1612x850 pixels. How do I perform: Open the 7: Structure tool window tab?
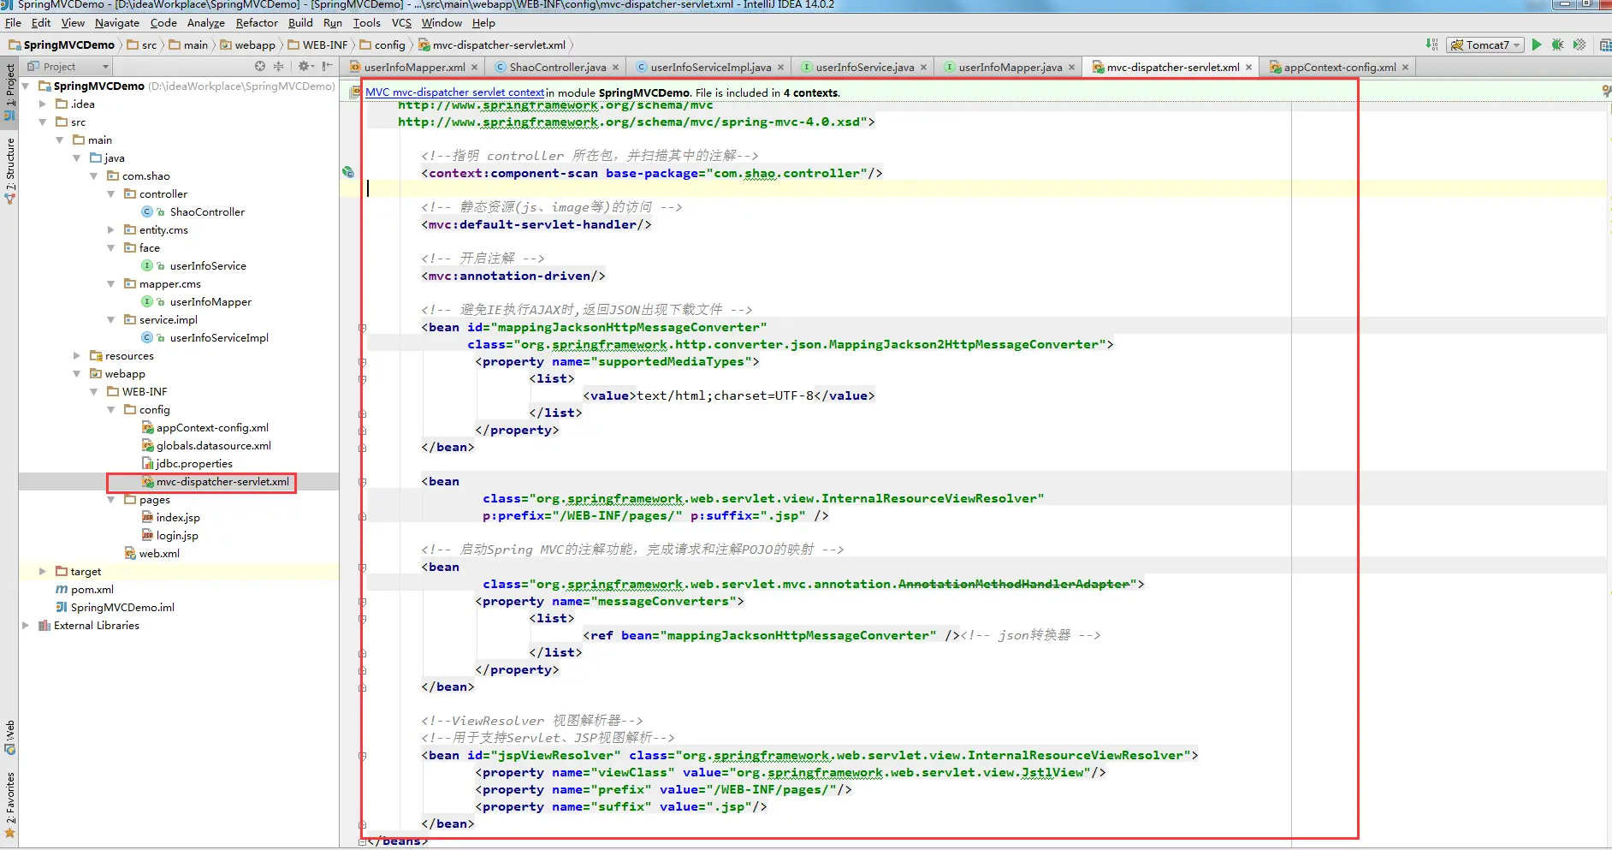pyautogui.click(x=9, y=169)
